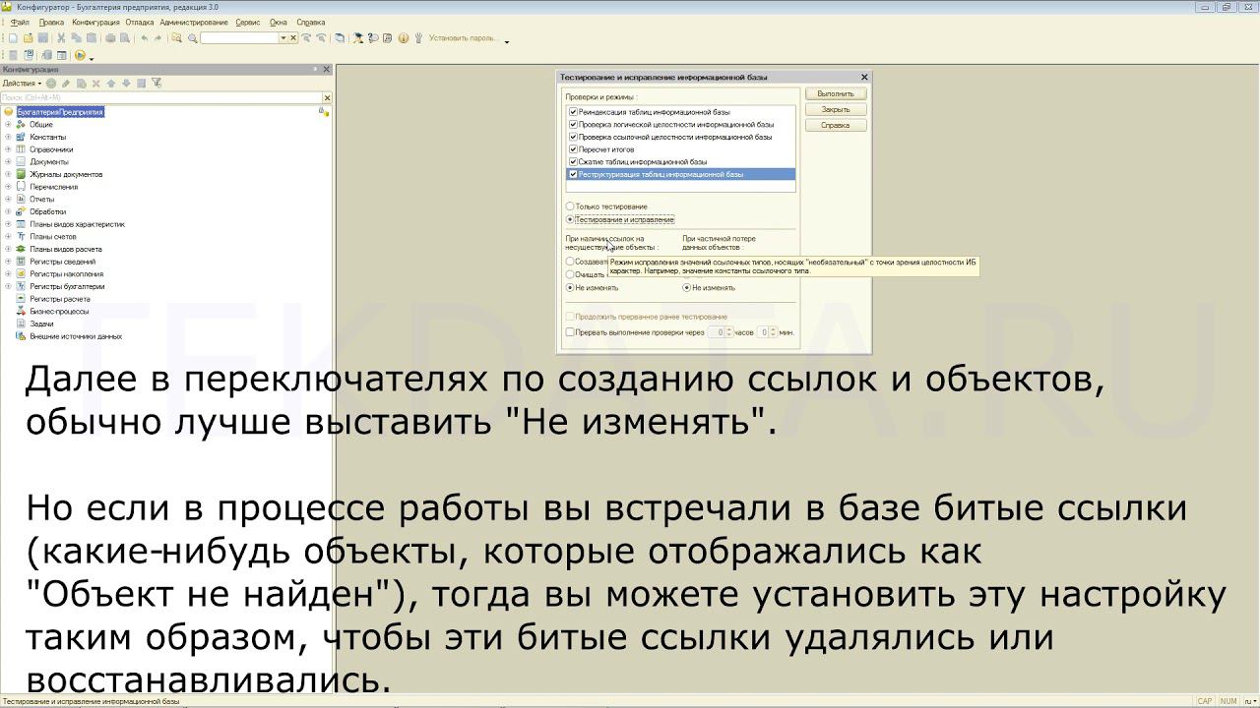
Task: Click the filter funnel icon in Configuration panel
Action: tap(157, 84)
